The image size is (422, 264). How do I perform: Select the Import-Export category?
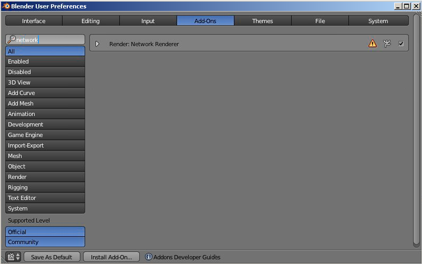pos(45,145)
